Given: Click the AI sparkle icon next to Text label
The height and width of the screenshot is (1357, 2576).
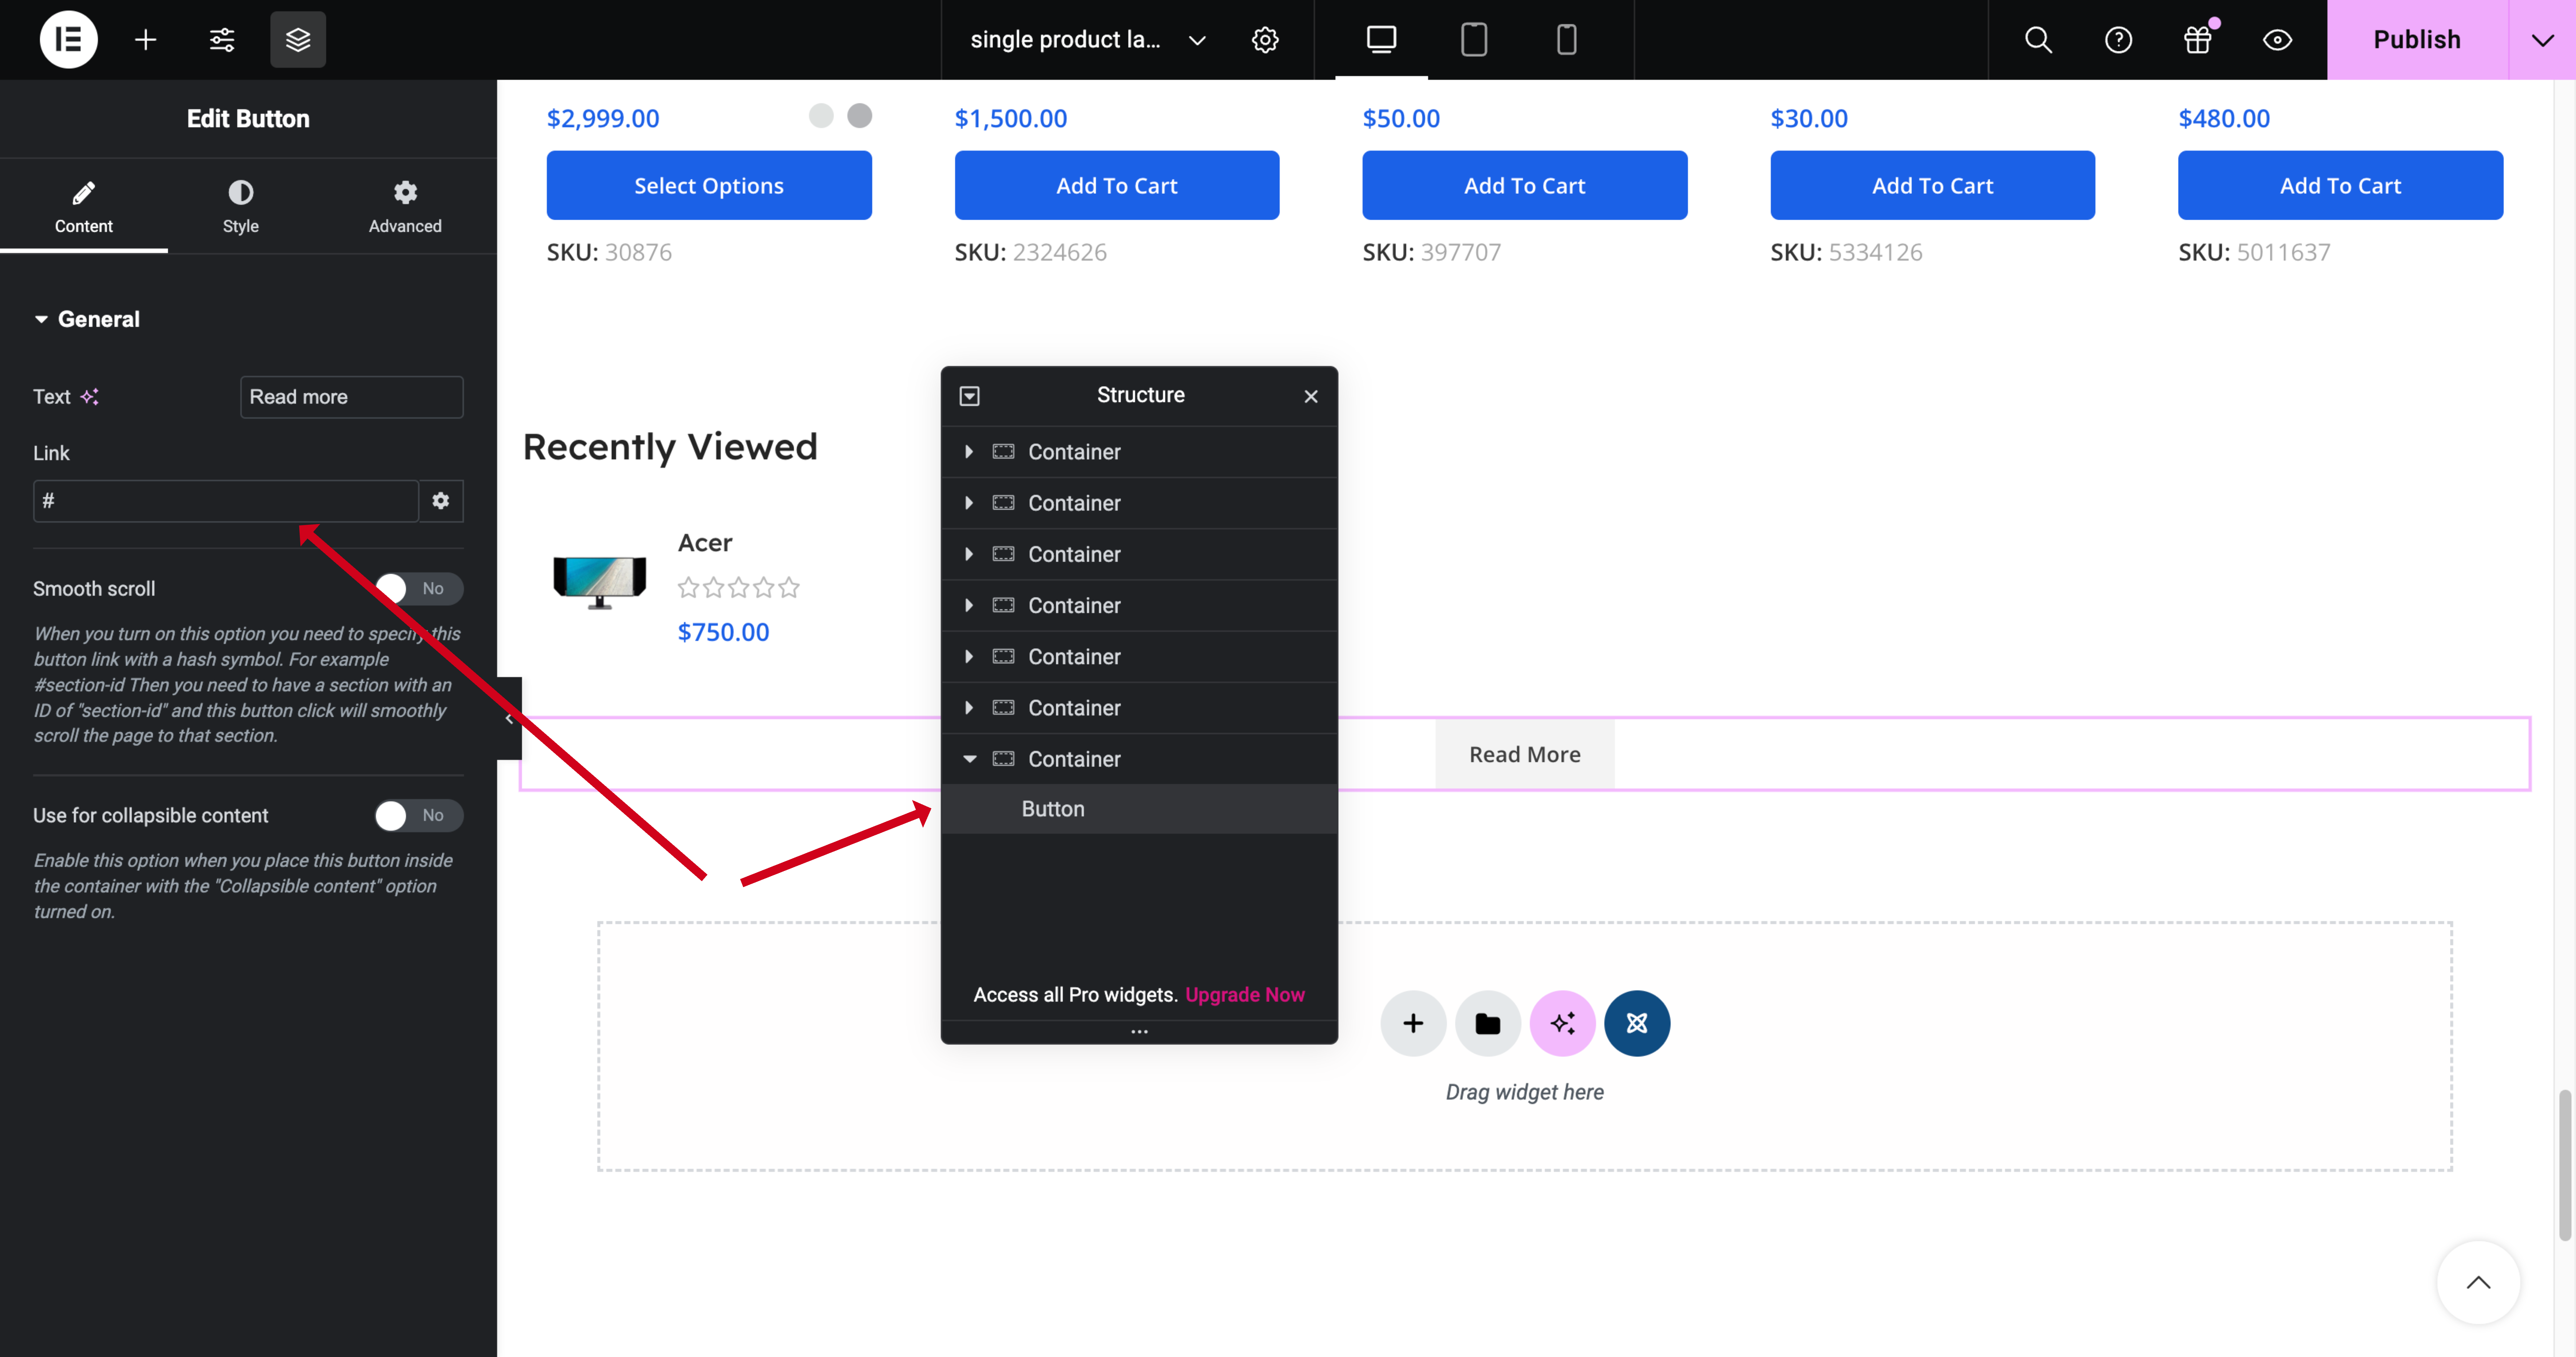Looking at the screenshot, I should [x=90, y=397].
